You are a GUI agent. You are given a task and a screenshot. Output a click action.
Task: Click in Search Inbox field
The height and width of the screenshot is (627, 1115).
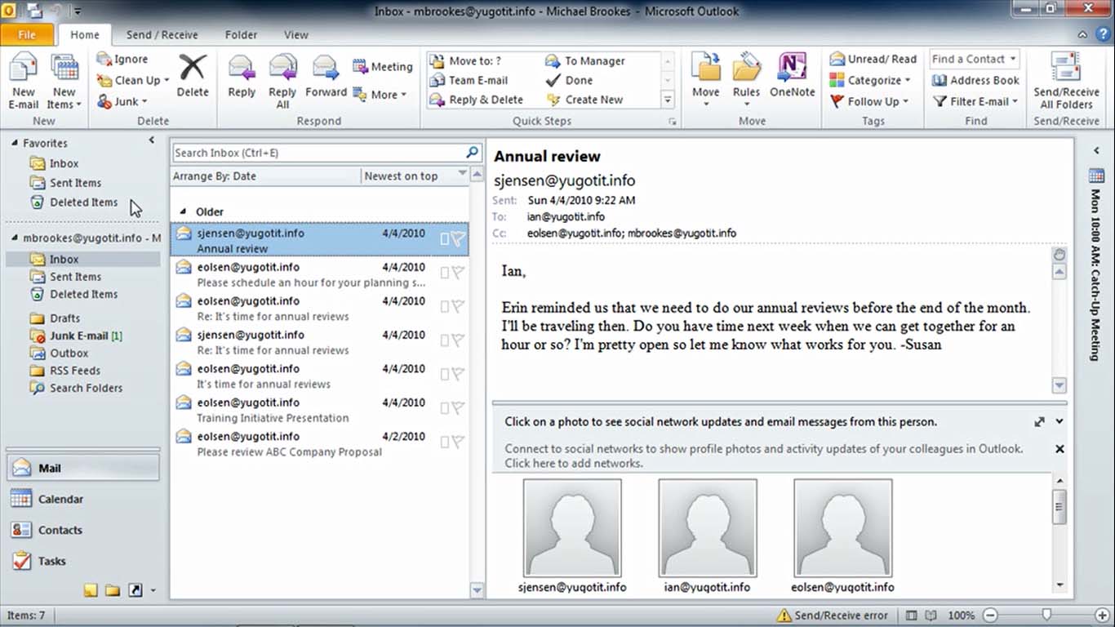point(318,153)
